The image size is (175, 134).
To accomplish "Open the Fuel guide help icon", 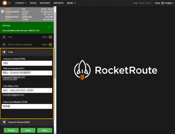I will [x=51, y=37].
